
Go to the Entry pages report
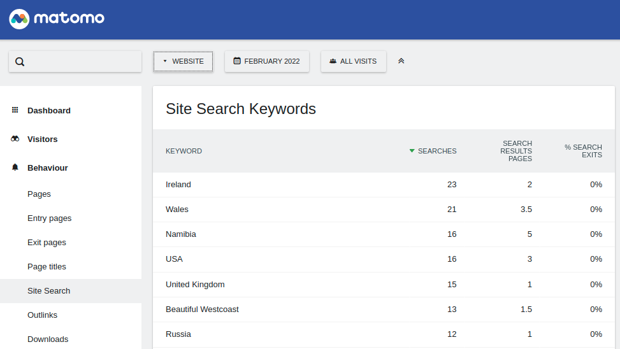tap(49, 218)
